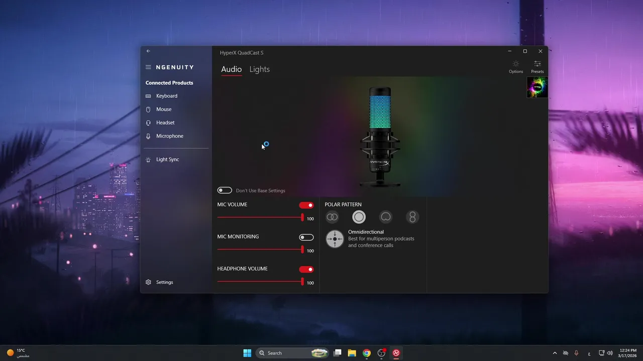Switch to the Audio tab
The width and height of the screenshot is (643, 361).
232,69
